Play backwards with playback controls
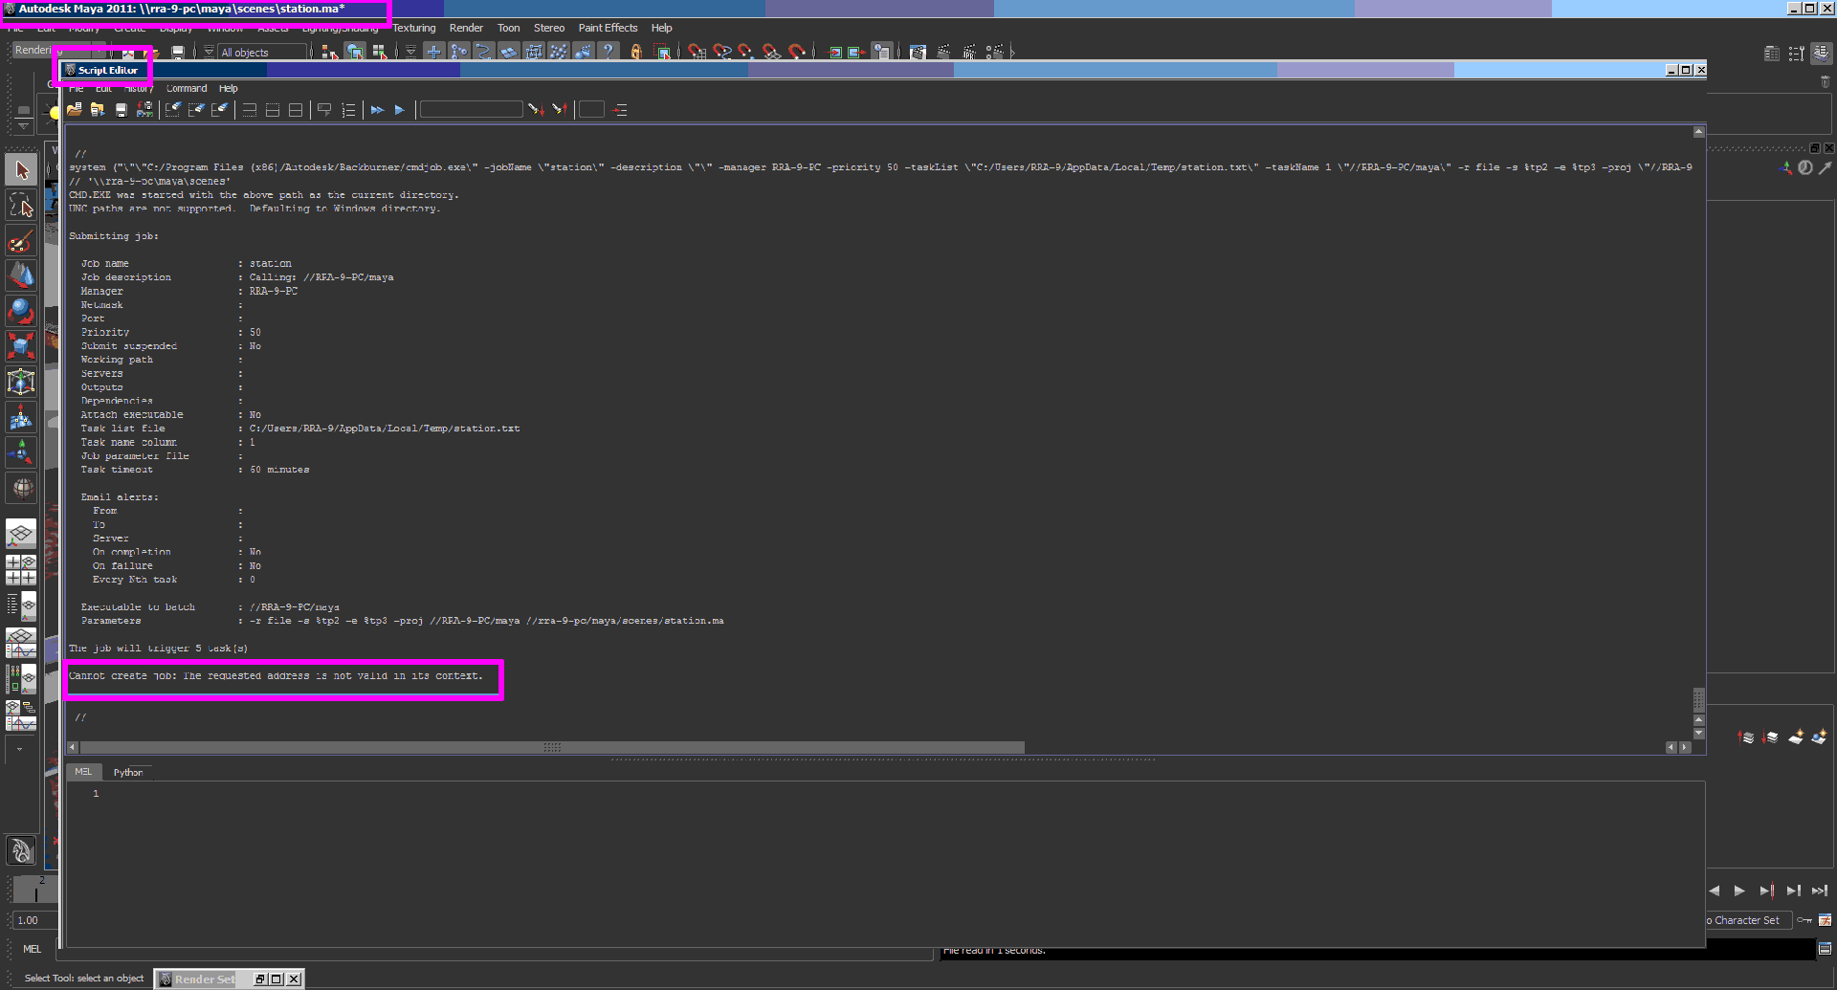 point(1714,891)
